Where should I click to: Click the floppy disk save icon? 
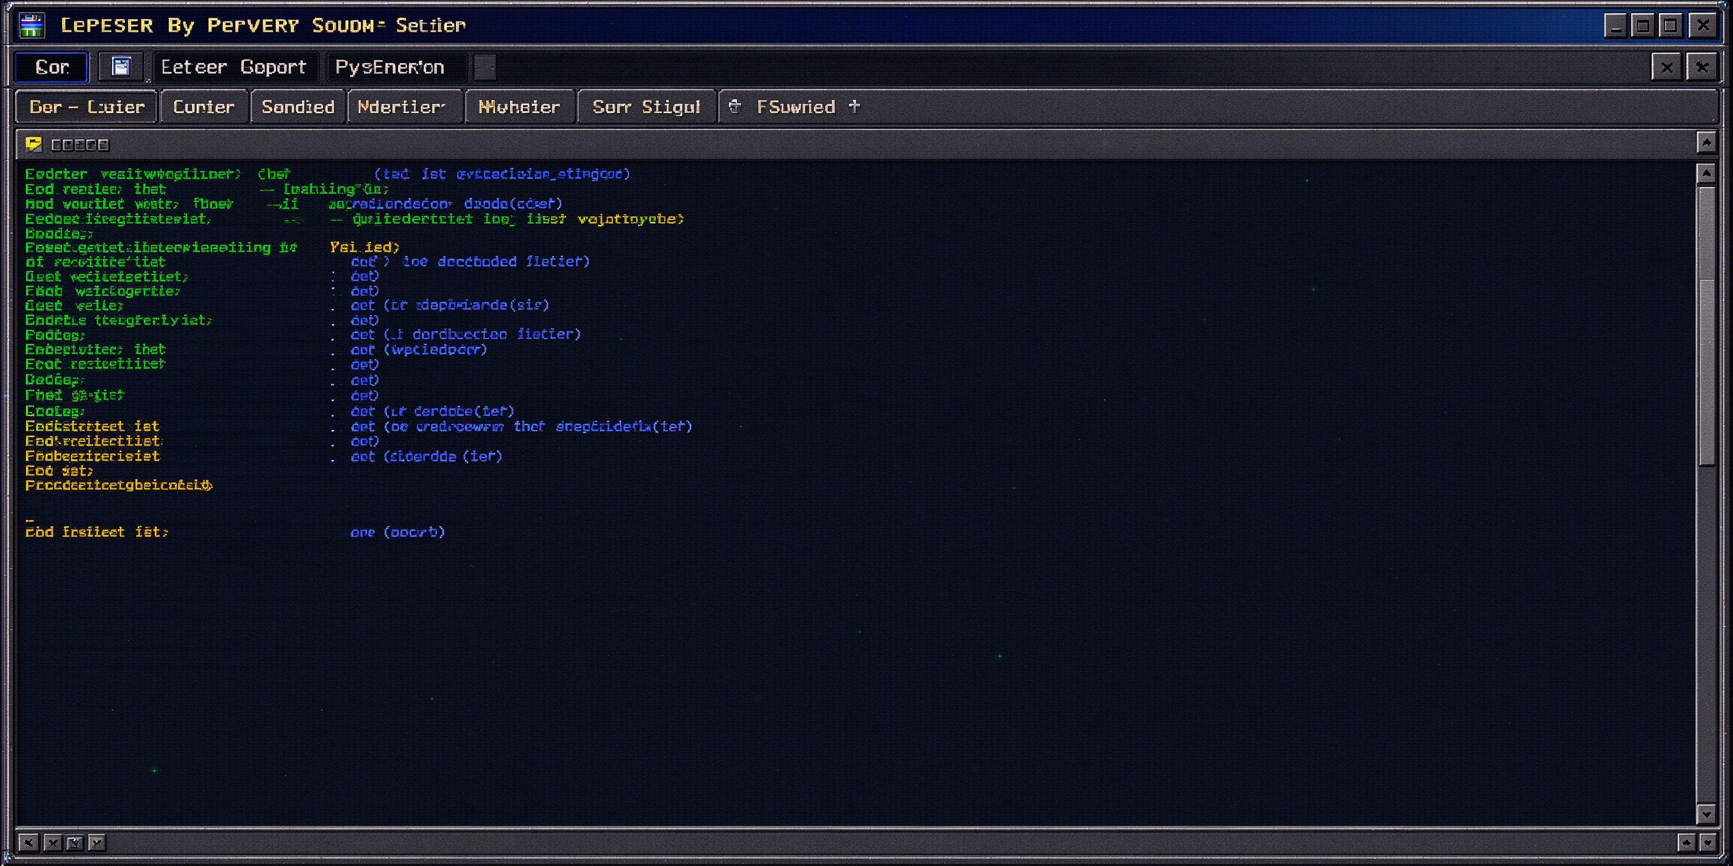pos(120,67)
